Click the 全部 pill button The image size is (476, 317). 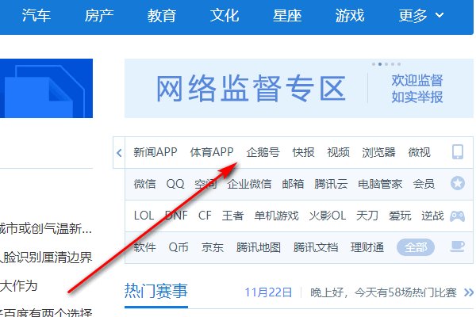[x=416, y=247]
